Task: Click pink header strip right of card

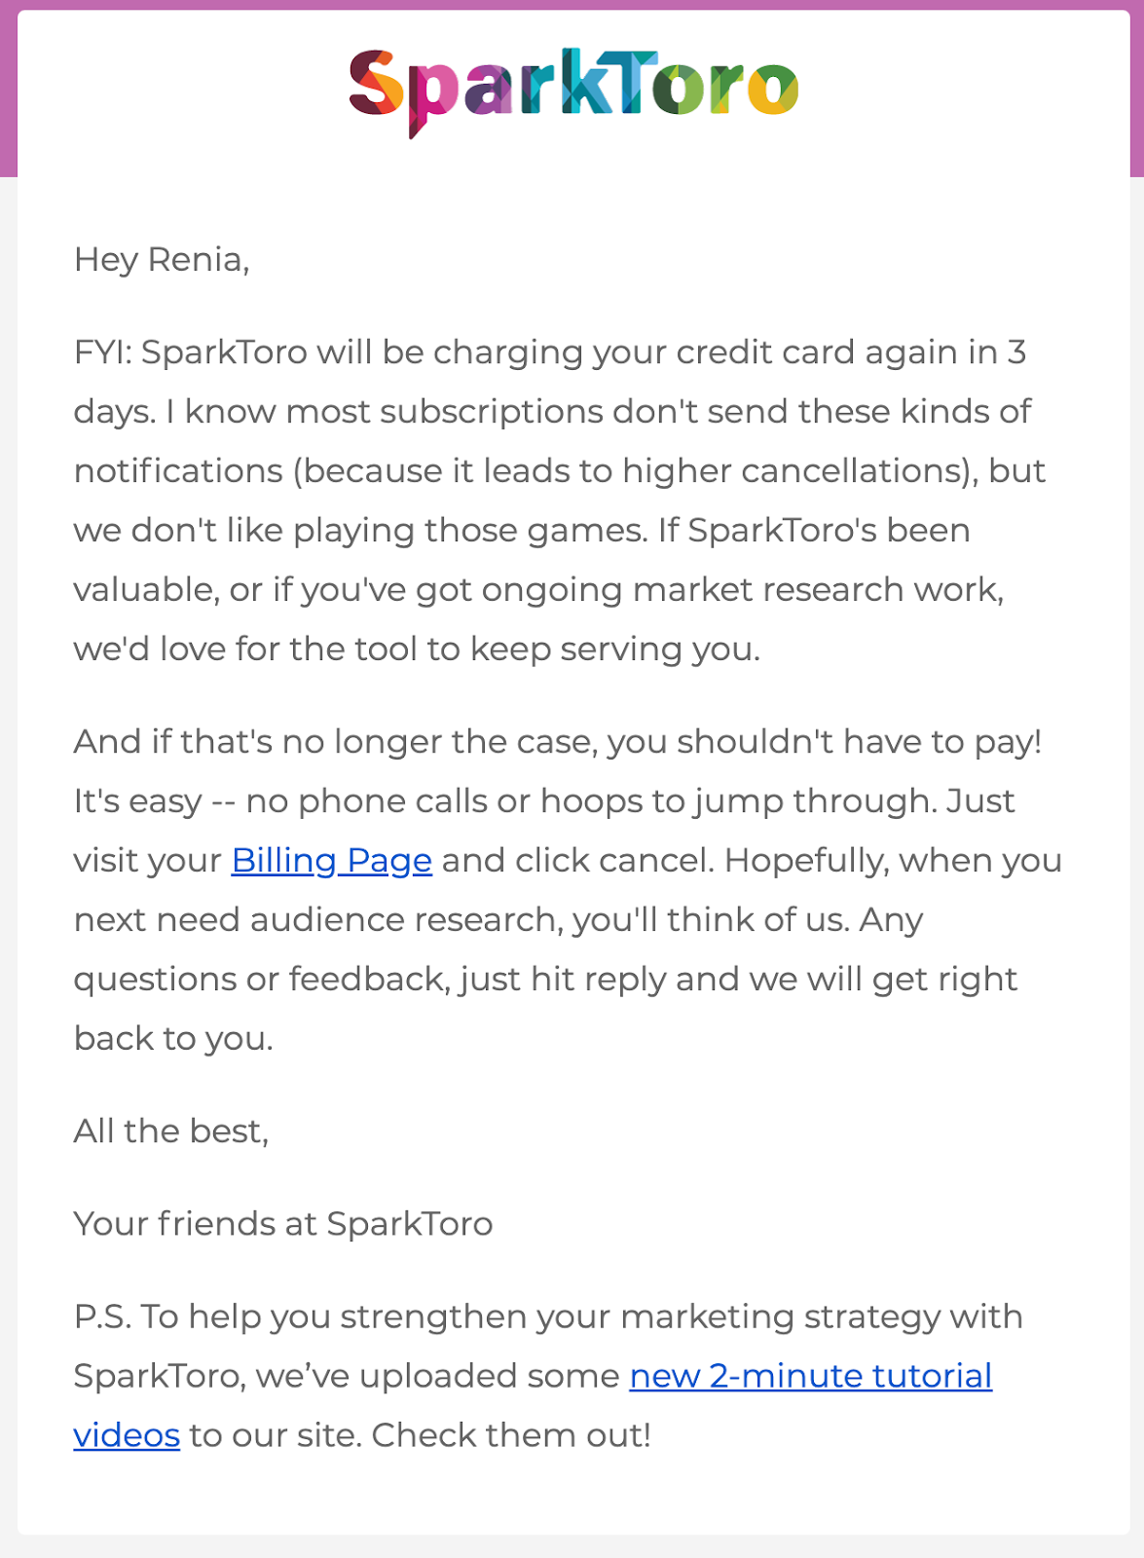Action: [1136, 88]
